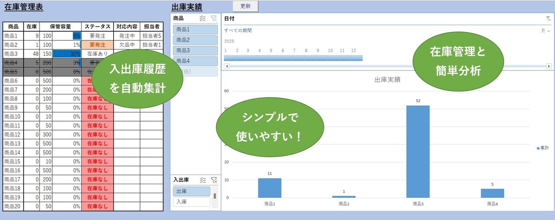555x220 pixels.
Task: Select the 在庫管理表 title
Action: 24,7
